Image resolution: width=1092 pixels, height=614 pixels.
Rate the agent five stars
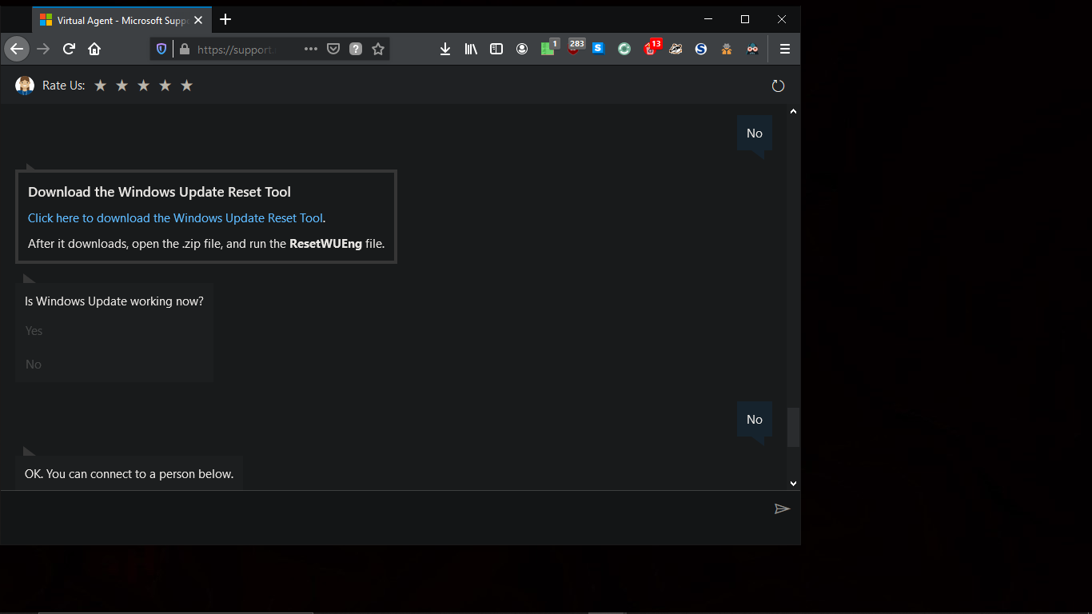186,86
